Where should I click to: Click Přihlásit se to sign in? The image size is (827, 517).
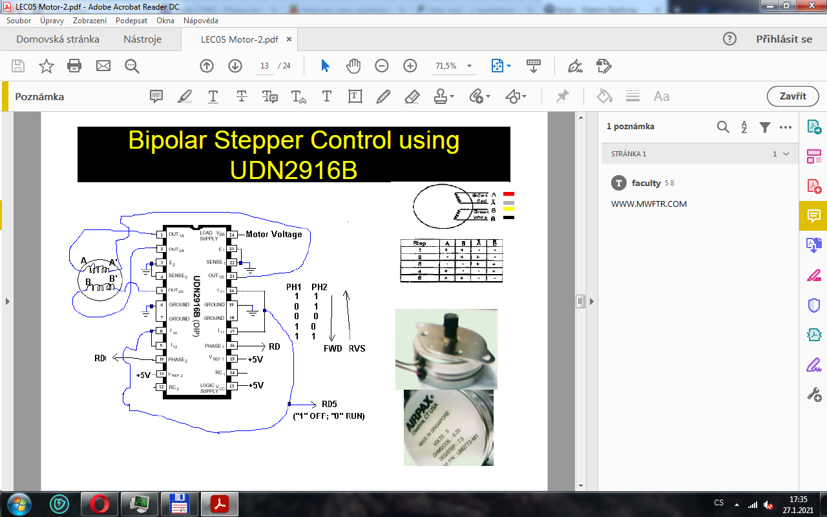(784, 39)
